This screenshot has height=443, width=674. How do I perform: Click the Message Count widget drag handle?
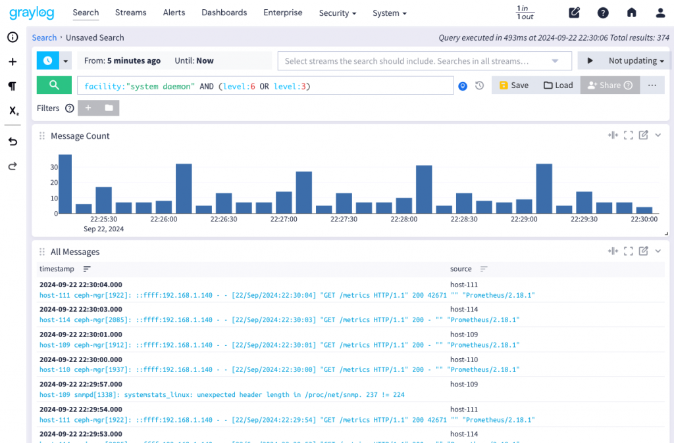click(42, 136)
